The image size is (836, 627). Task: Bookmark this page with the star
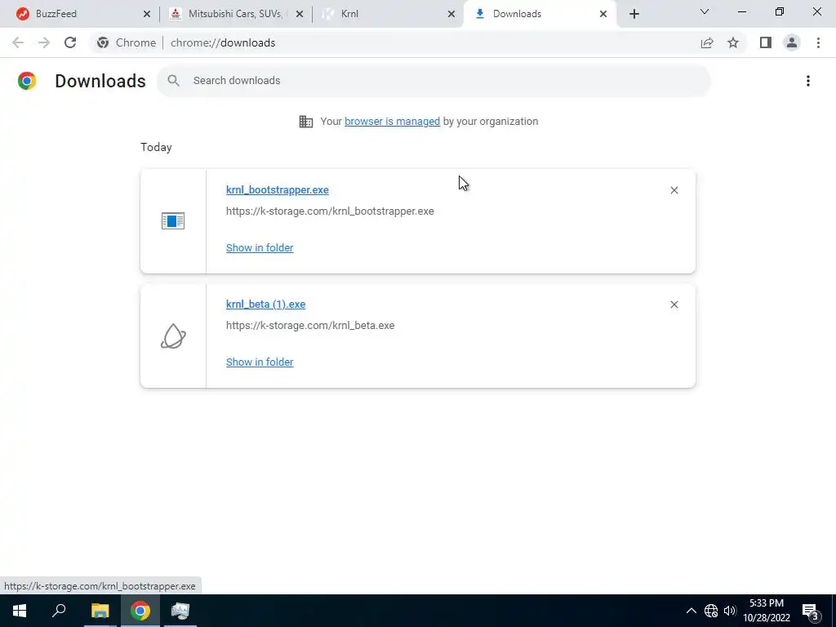[733, 42]
